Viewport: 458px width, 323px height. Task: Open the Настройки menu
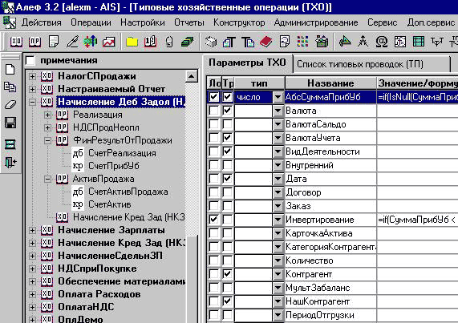tap(143, 22)
